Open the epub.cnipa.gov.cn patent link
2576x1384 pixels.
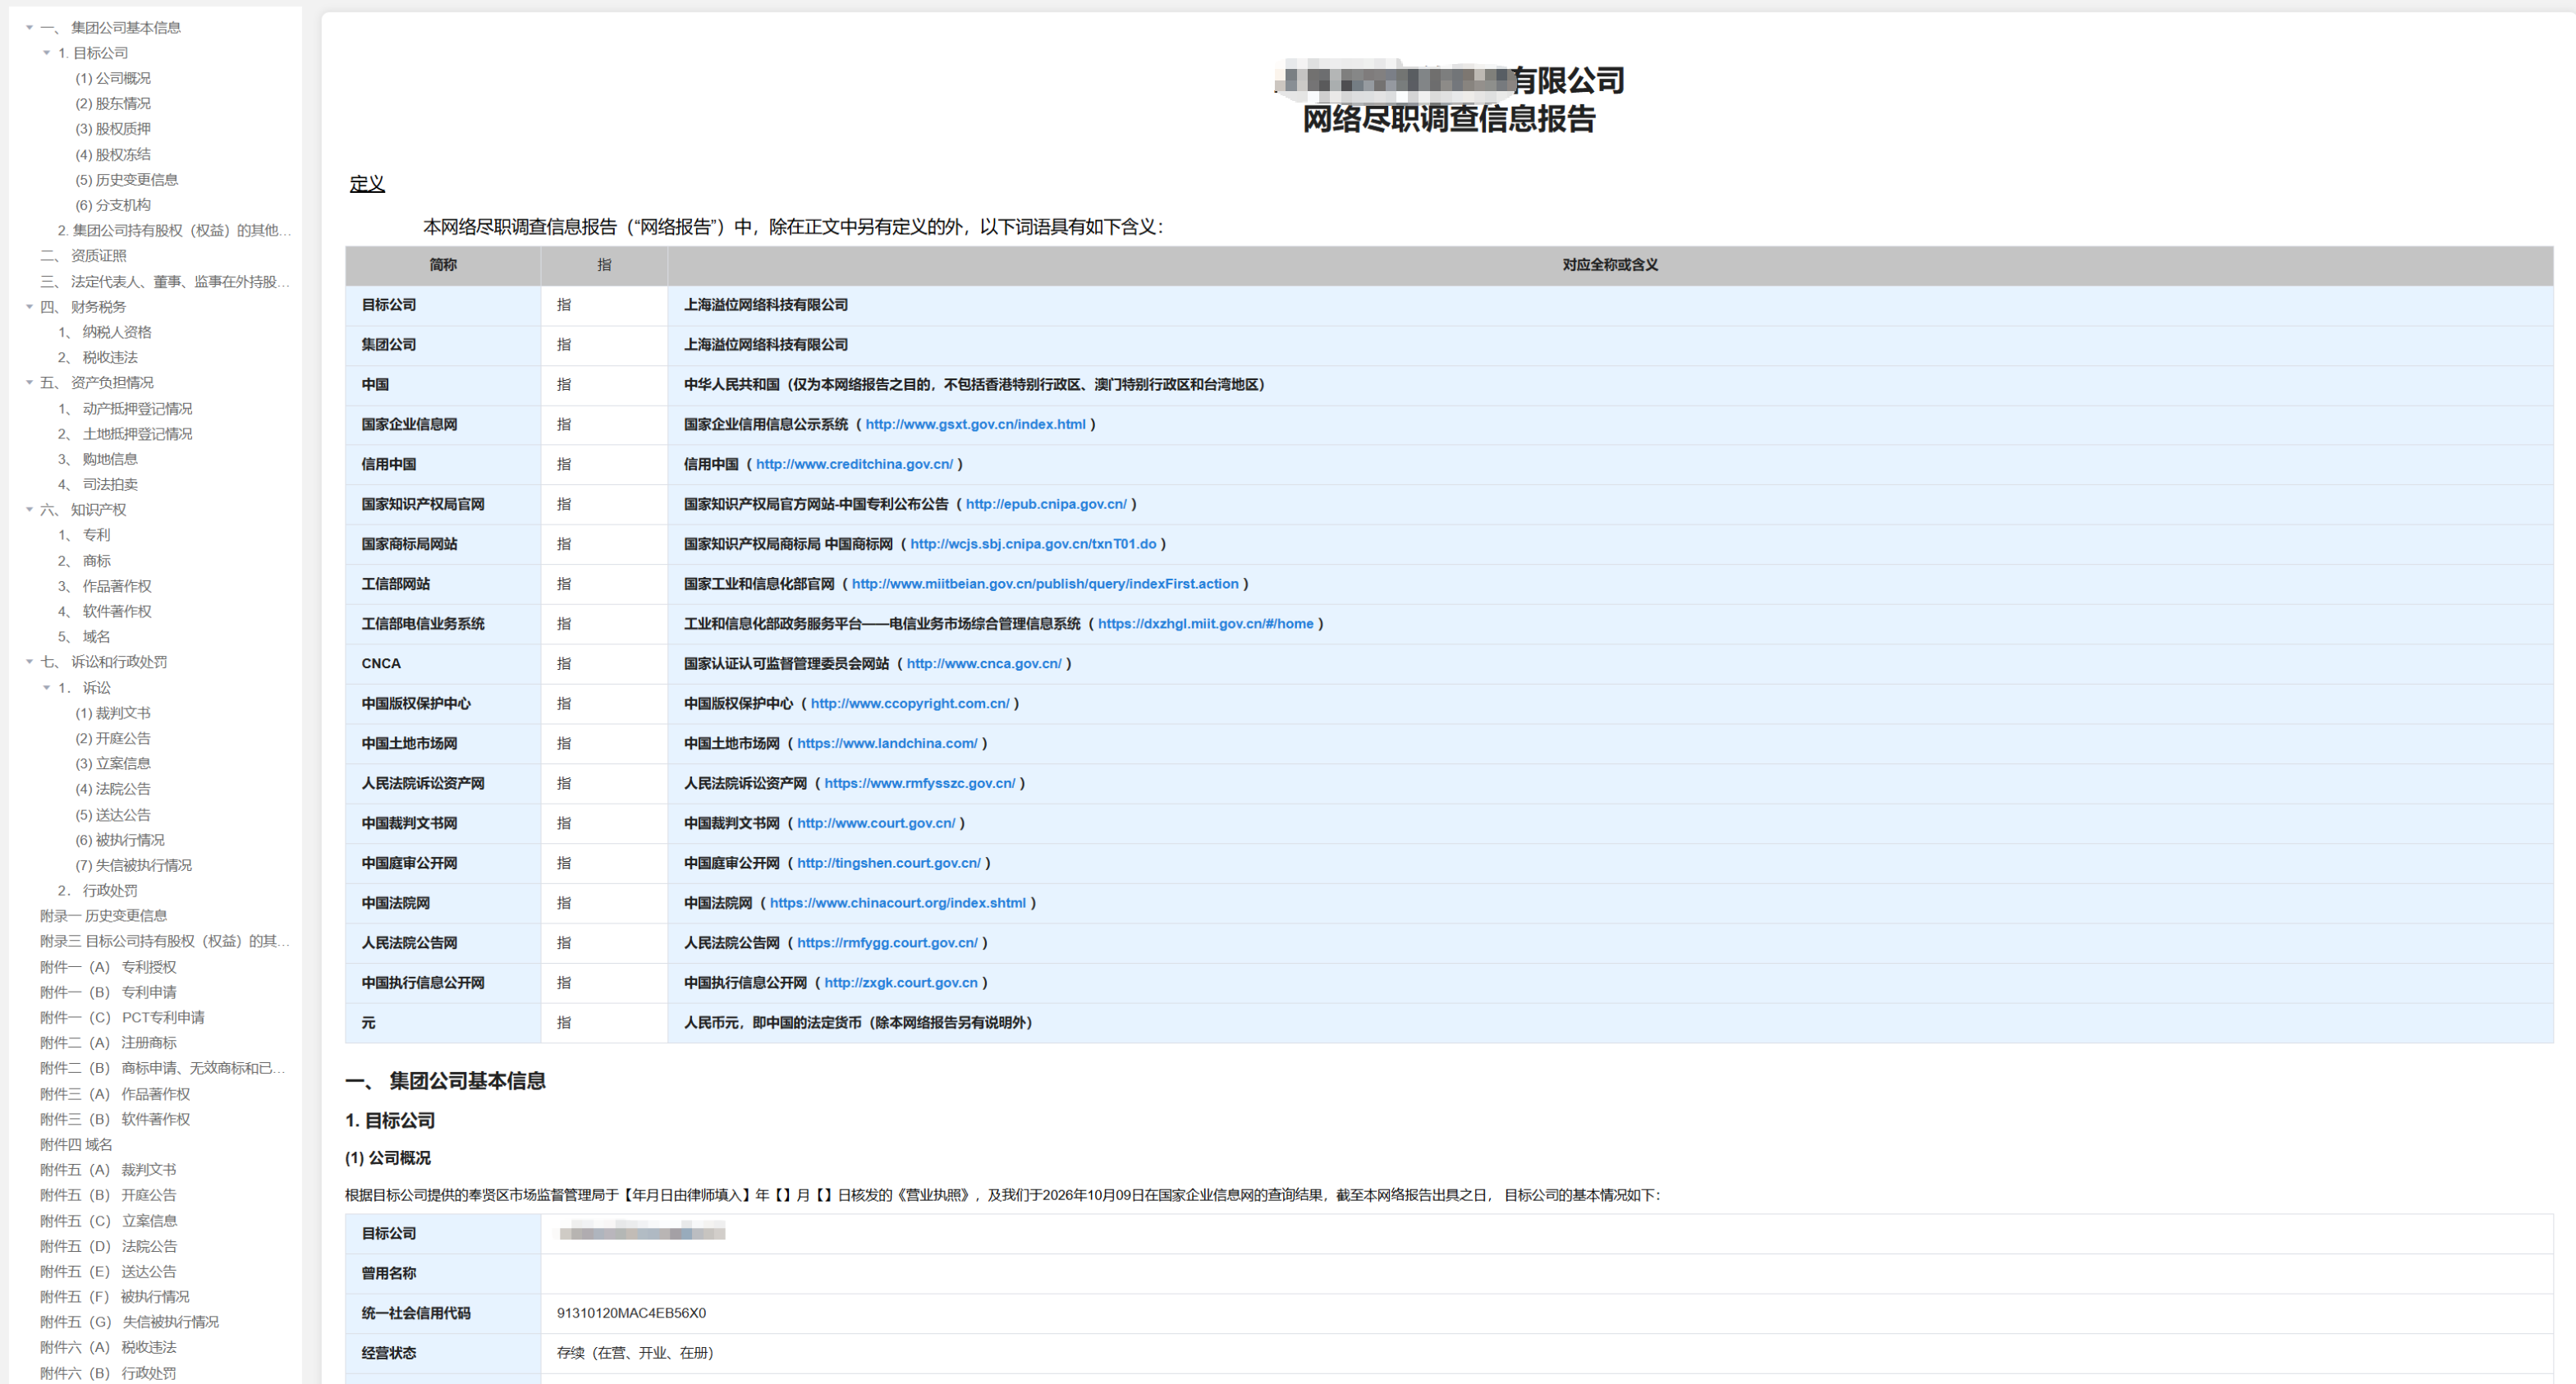pyautogui.click(x=1046, y=504)
